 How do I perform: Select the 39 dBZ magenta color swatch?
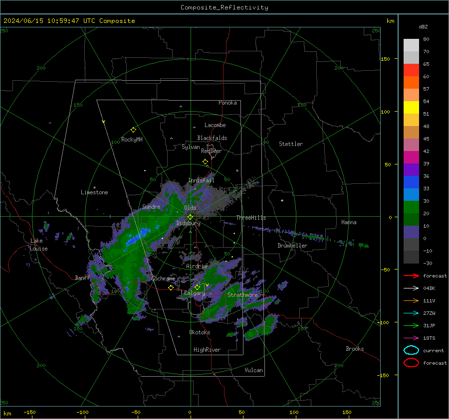tap(411, 157)
